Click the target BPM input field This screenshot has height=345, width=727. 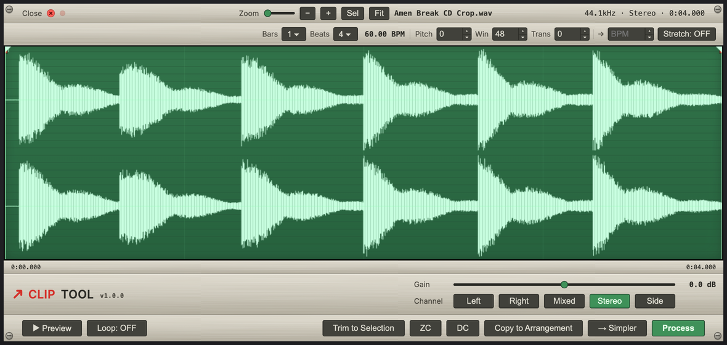pos(626,34)
